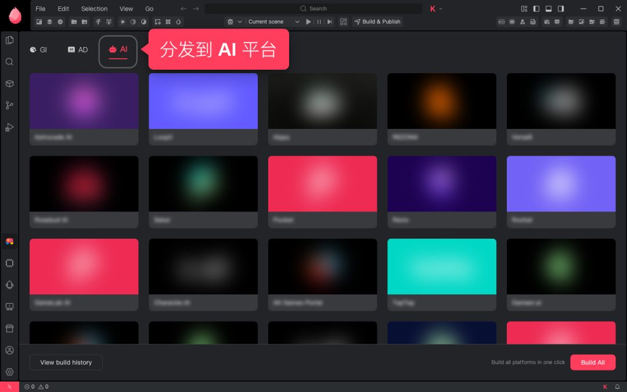Viewport: 627px width, 392px height.
Task: Click the play button in toolbar
Action: point(308,21)
